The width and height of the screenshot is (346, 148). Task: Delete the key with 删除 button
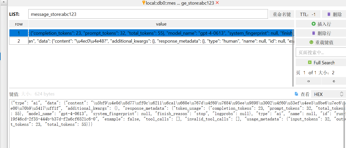[x=334, y=14]
